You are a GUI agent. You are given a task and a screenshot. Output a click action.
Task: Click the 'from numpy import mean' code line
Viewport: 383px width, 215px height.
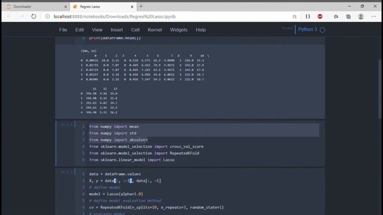click(114, 127)
